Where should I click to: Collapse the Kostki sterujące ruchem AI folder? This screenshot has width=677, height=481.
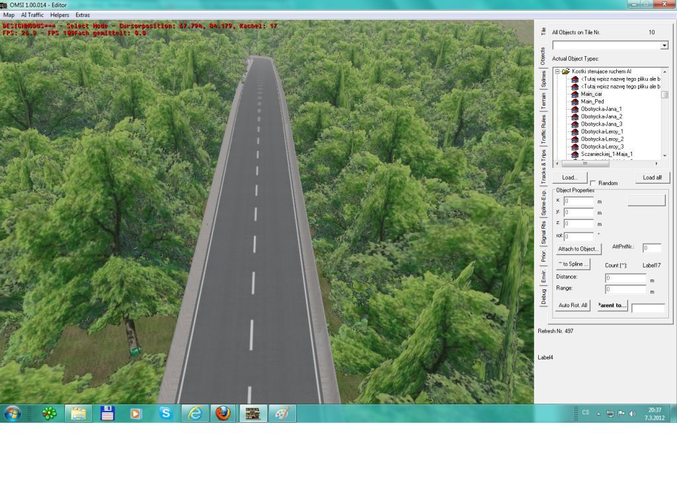(x=557, y=71)
